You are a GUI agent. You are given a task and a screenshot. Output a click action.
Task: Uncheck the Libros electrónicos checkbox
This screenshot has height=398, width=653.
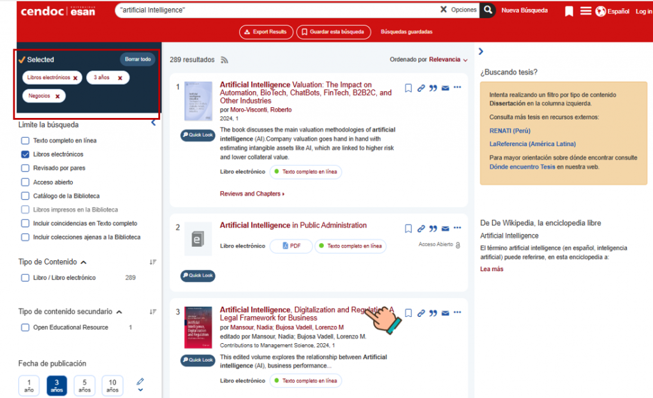[25, 154]
